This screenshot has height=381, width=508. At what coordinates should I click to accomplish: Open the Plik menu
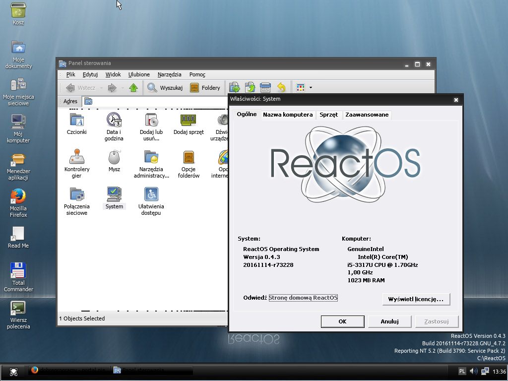(70, 74)
